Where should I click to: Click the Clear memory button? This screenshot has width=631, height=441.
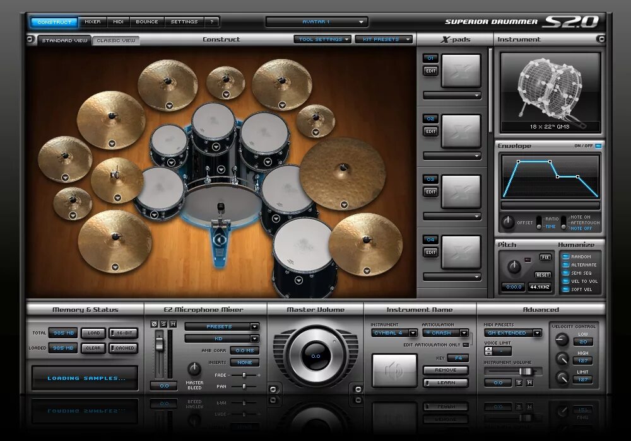[93, 348]
